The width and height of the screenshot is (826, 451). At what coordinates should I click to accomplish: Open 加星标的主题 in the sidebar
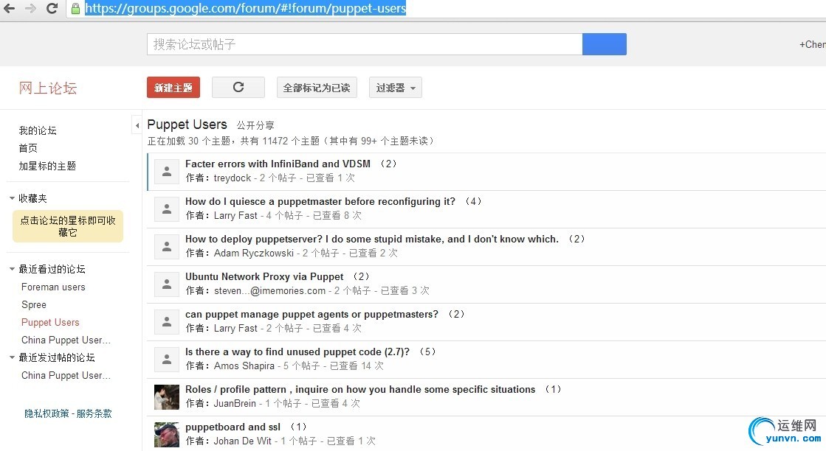point(47,166)
